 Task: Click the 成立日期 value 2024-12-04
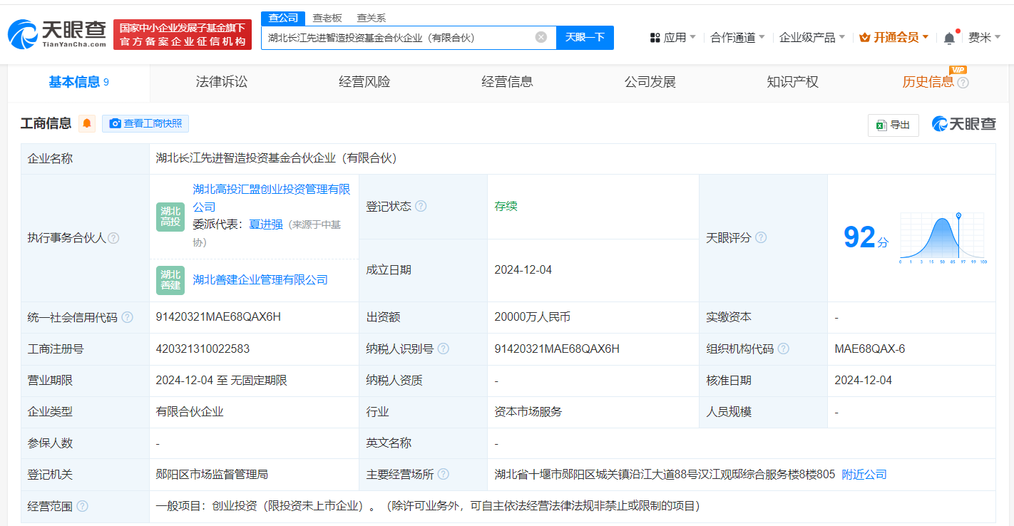(x=523, y=270)
